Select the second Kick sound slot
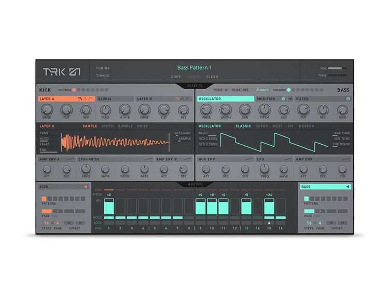The height and width of the screenshot is (292, 389). coord(79,90)
